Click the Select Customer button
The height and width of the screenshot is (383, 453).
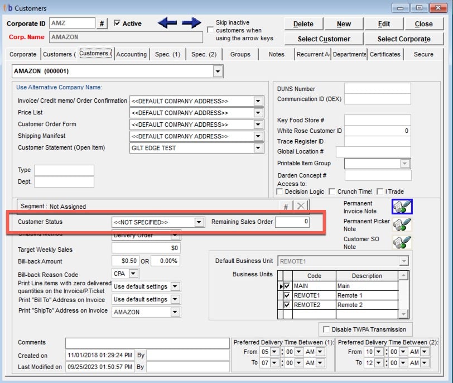[324, 39]
